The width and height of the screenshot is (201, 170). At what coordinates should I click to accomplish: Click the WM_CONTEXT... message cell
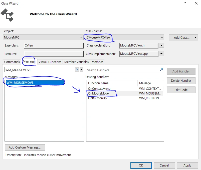coord(150,88)
